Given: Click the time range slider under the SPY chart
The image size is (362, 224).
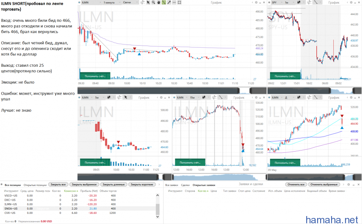Looking at the screenshot, I should pos(314,91).
